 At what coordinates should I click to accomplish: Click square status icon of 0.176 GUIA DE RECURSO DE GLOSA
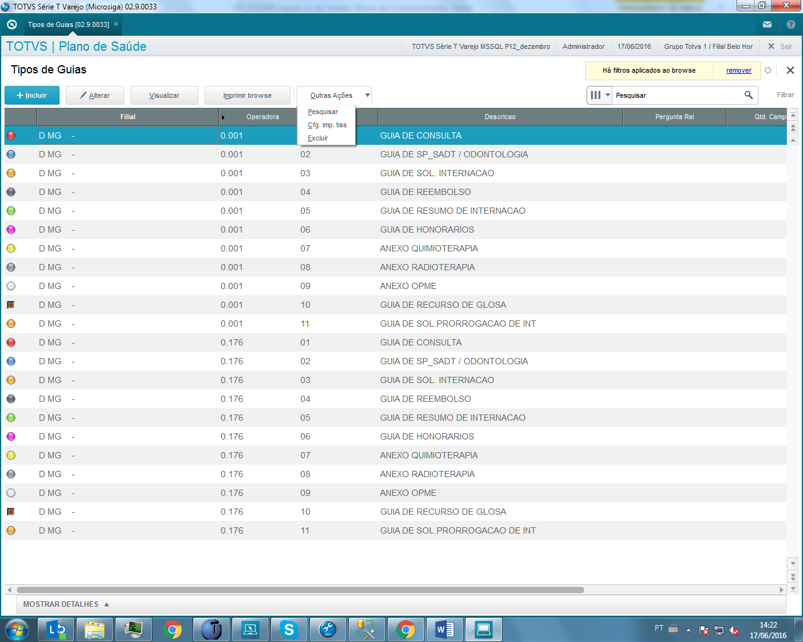click(x=11, y=512)
